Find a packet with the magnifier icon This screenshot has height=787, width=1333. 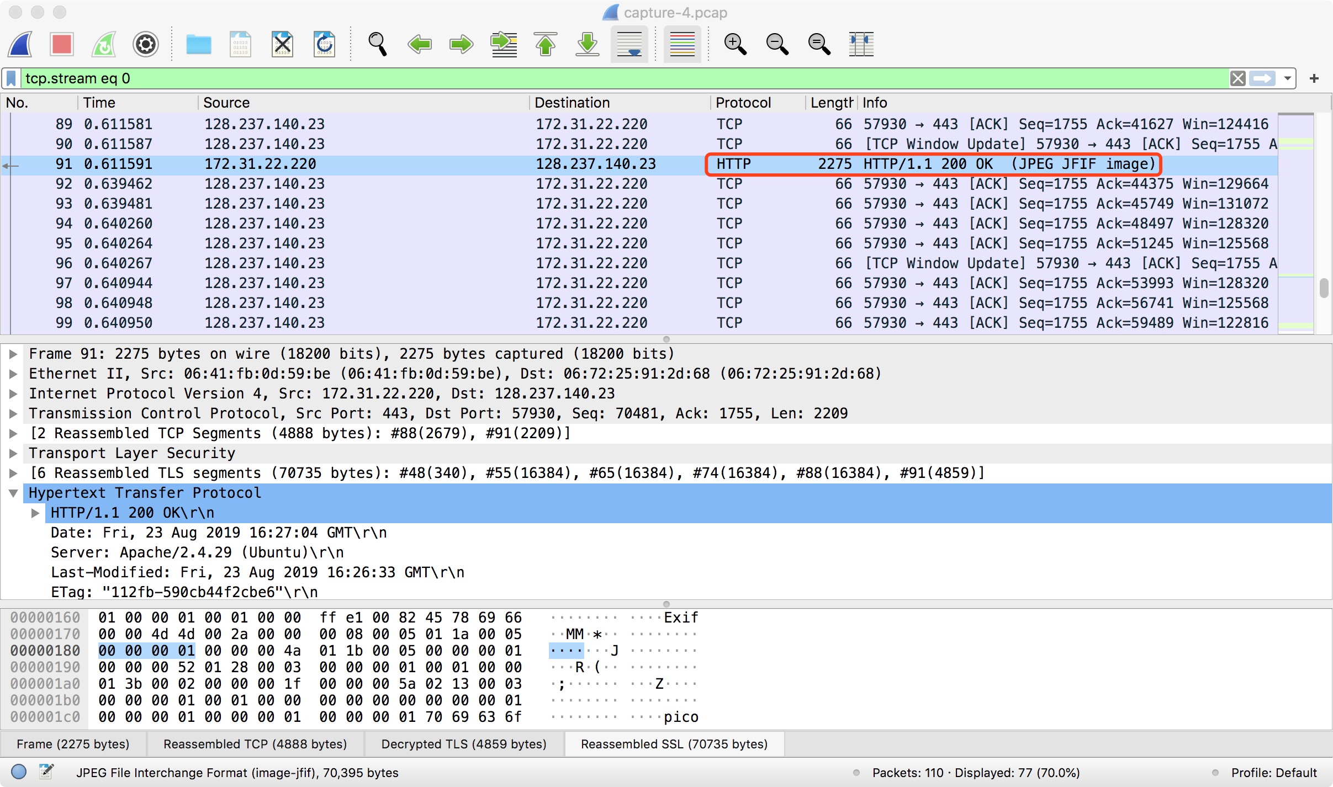coord(378,44)
